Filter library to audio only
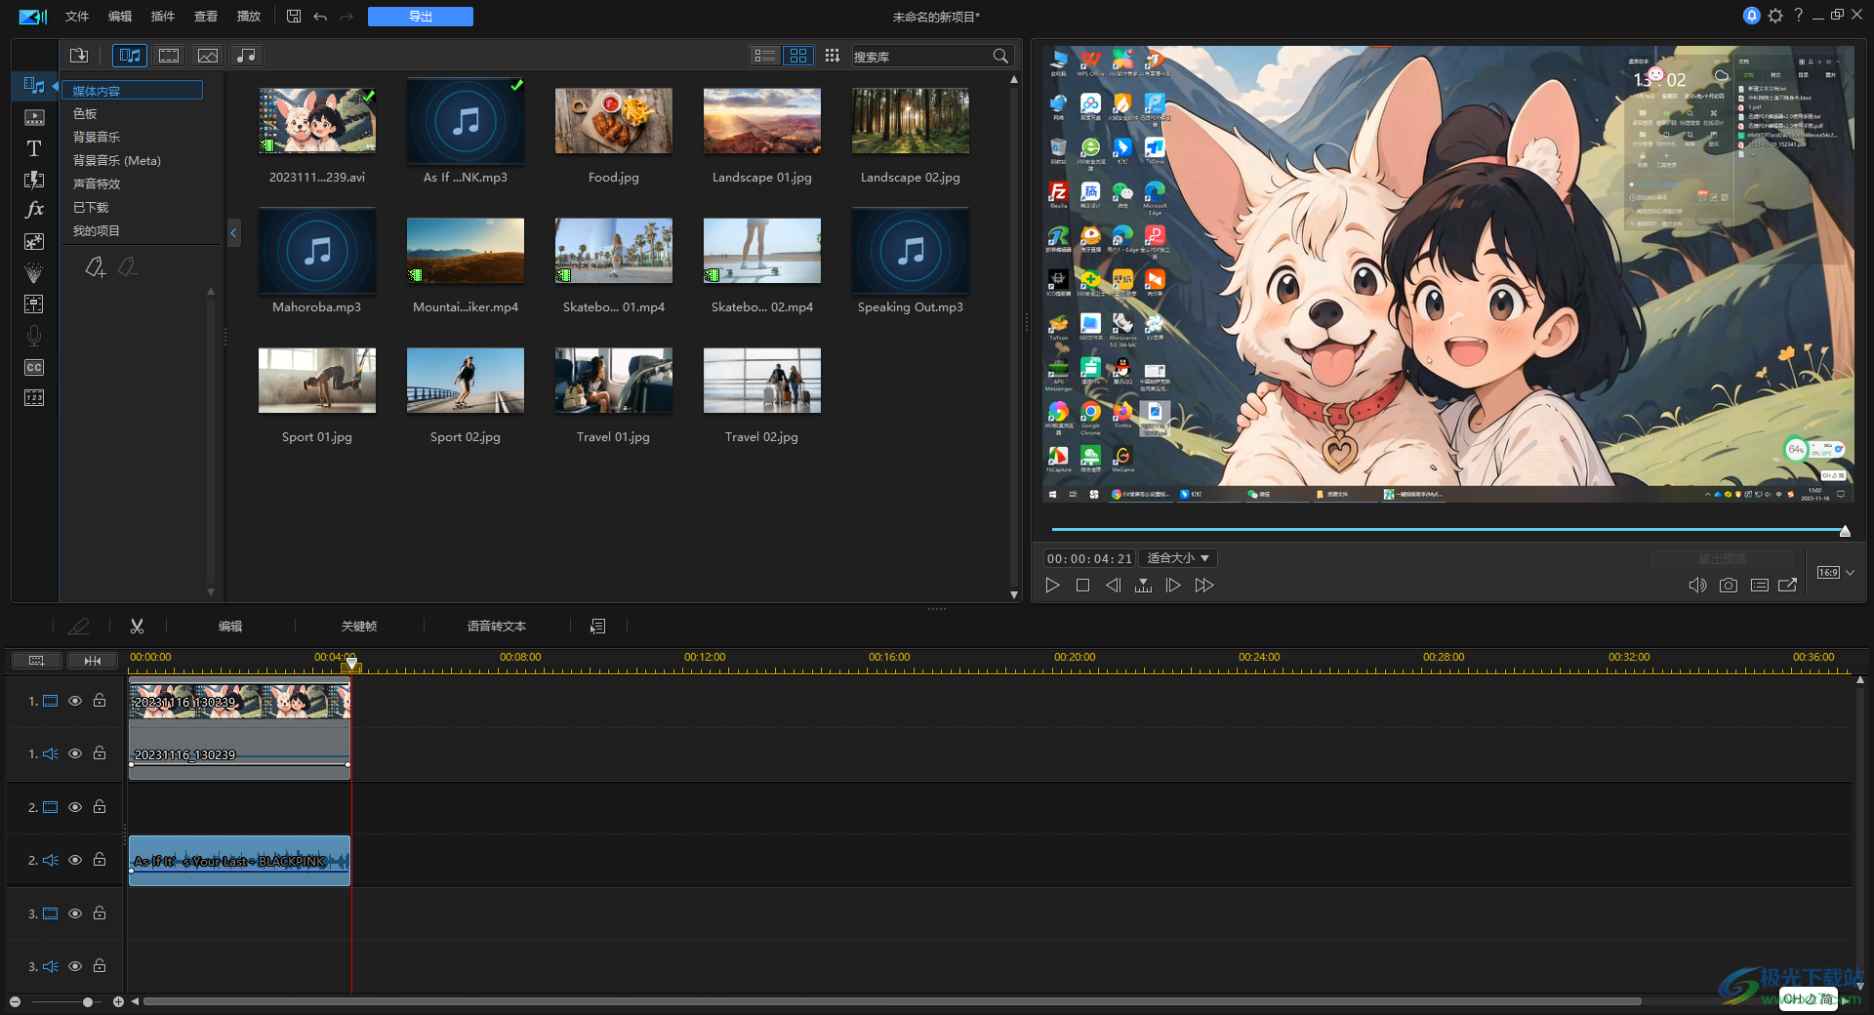Image resolution: width=1874 pixels, height=1015 pixels. (247, 56)
